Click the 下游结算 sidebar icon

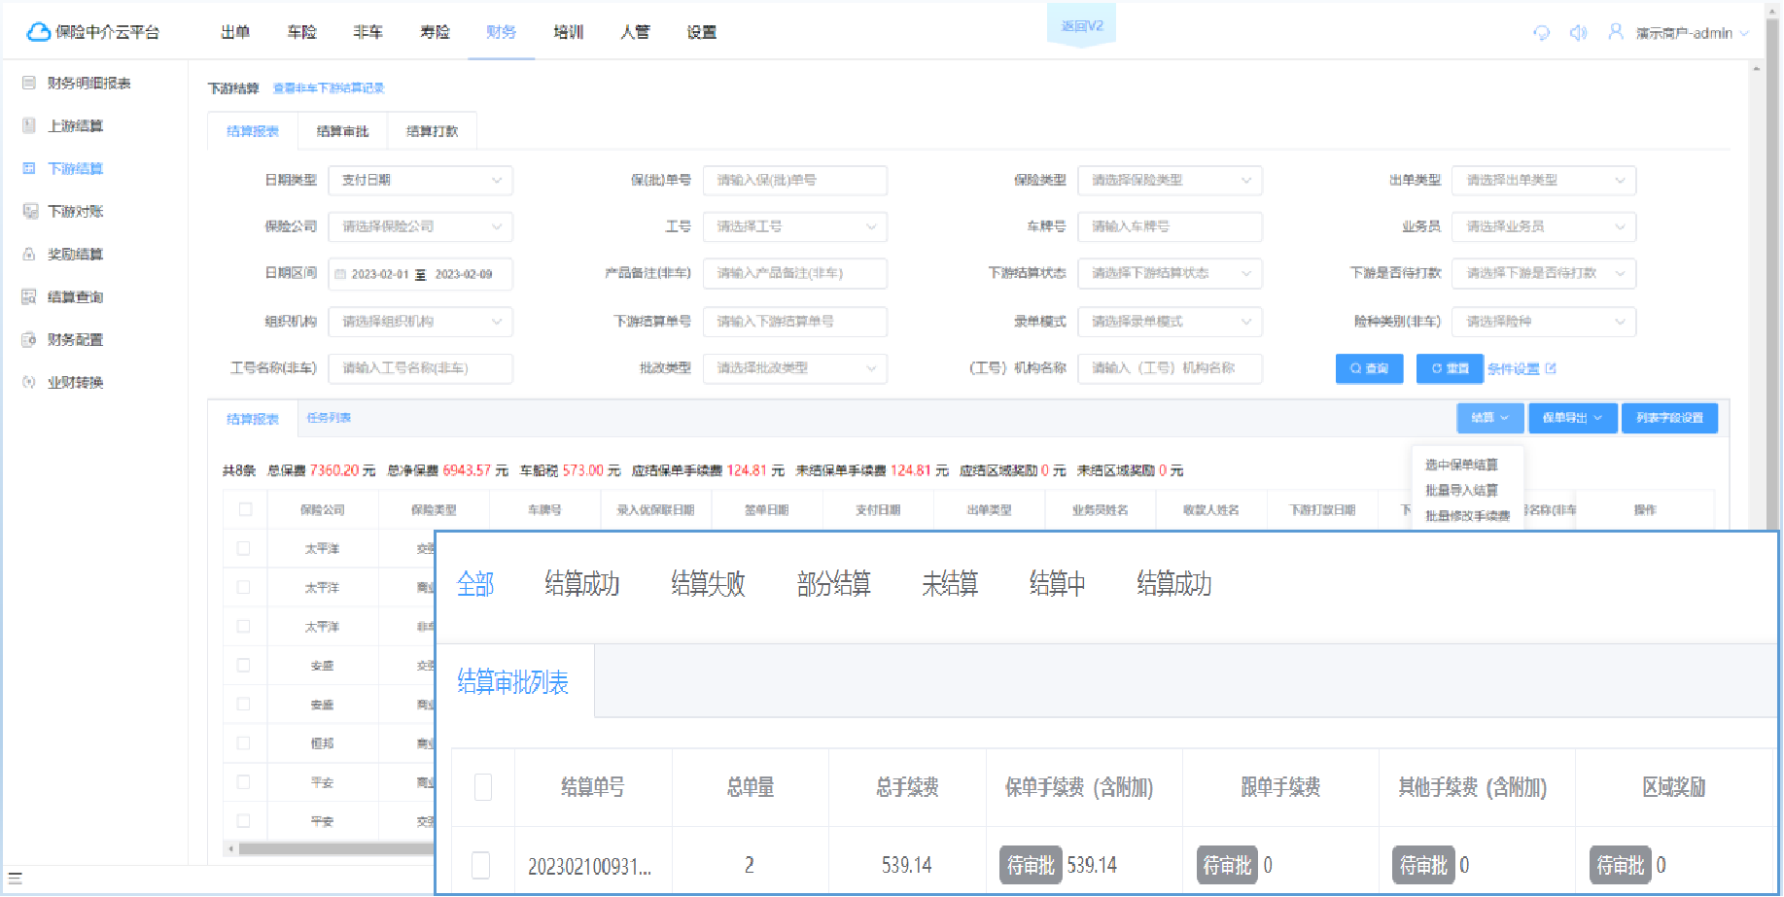pos(29,168)
